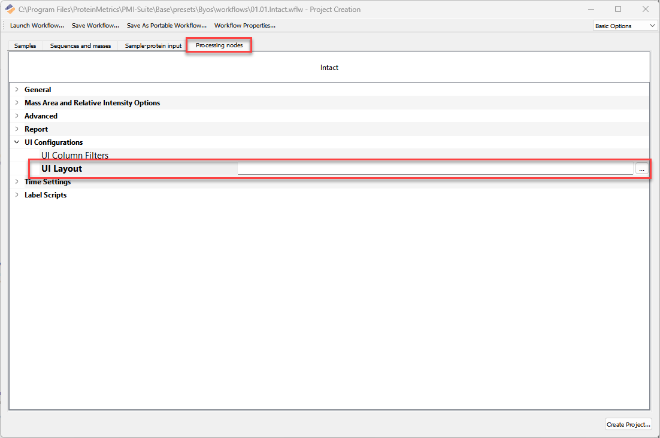The width and height of the screenshot is (660, 438).
Task: Expand the Time Settings section chevron
Action: click(x=17, y=181)
